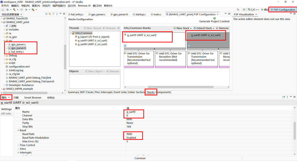Click the Generate Project Content button

pyautogui.click(x=214, y=20)
